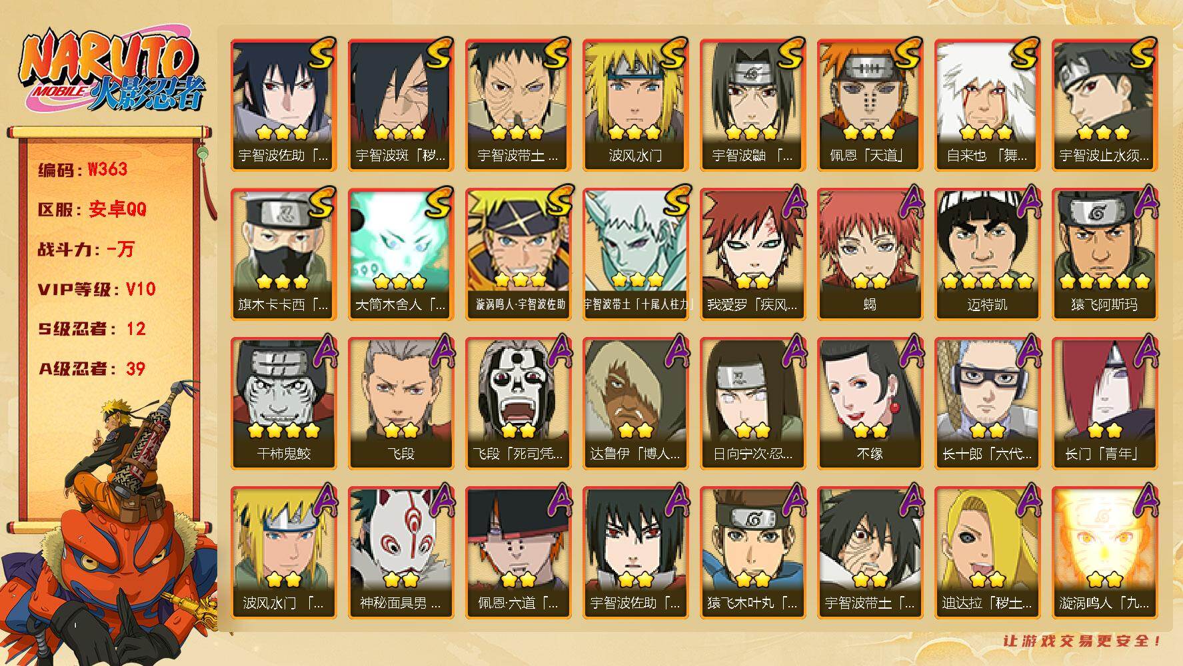Open the 长门「青年」 ninja card

click(1105, 404)
